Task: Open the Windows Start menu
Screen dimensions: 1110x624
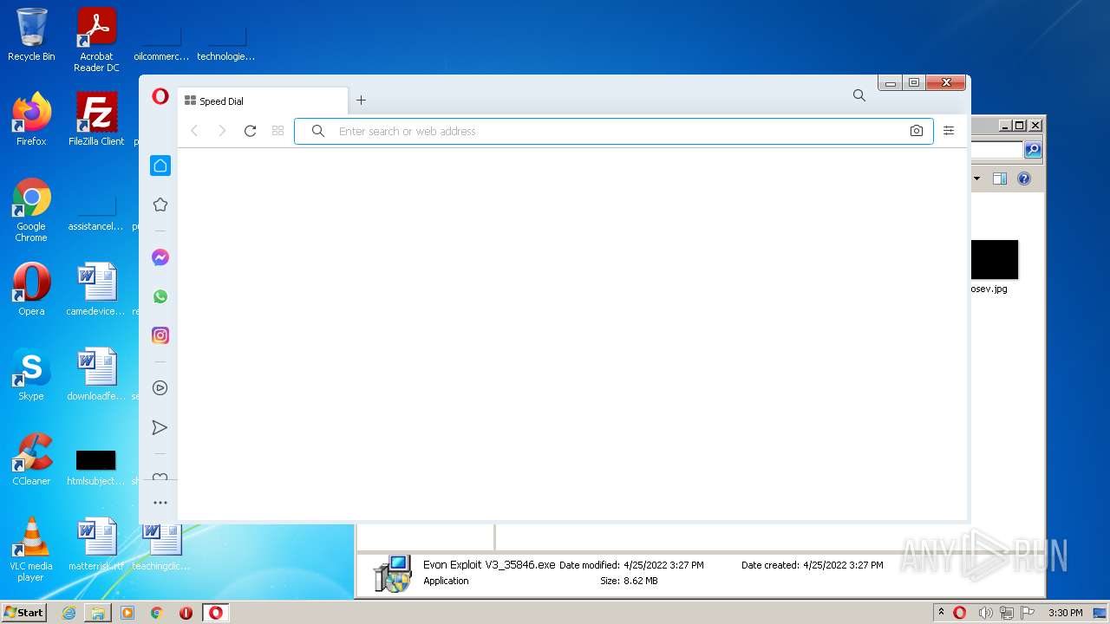Action: [23, 613]
